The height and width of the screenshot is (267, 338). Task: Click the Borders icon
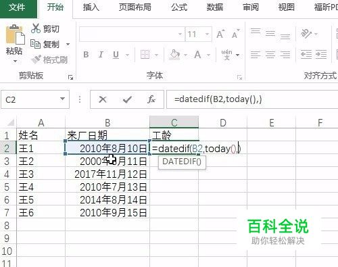(x=145, y=55)
